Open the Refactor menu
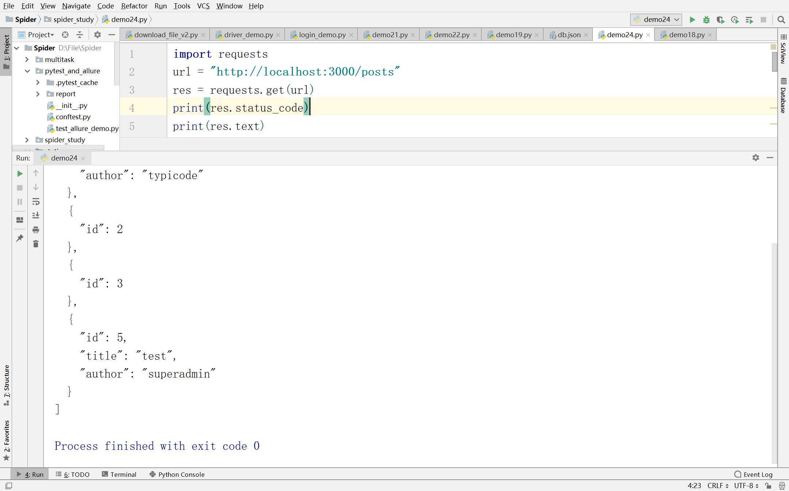This screenshot has width=789, height=491. [134, 6]
